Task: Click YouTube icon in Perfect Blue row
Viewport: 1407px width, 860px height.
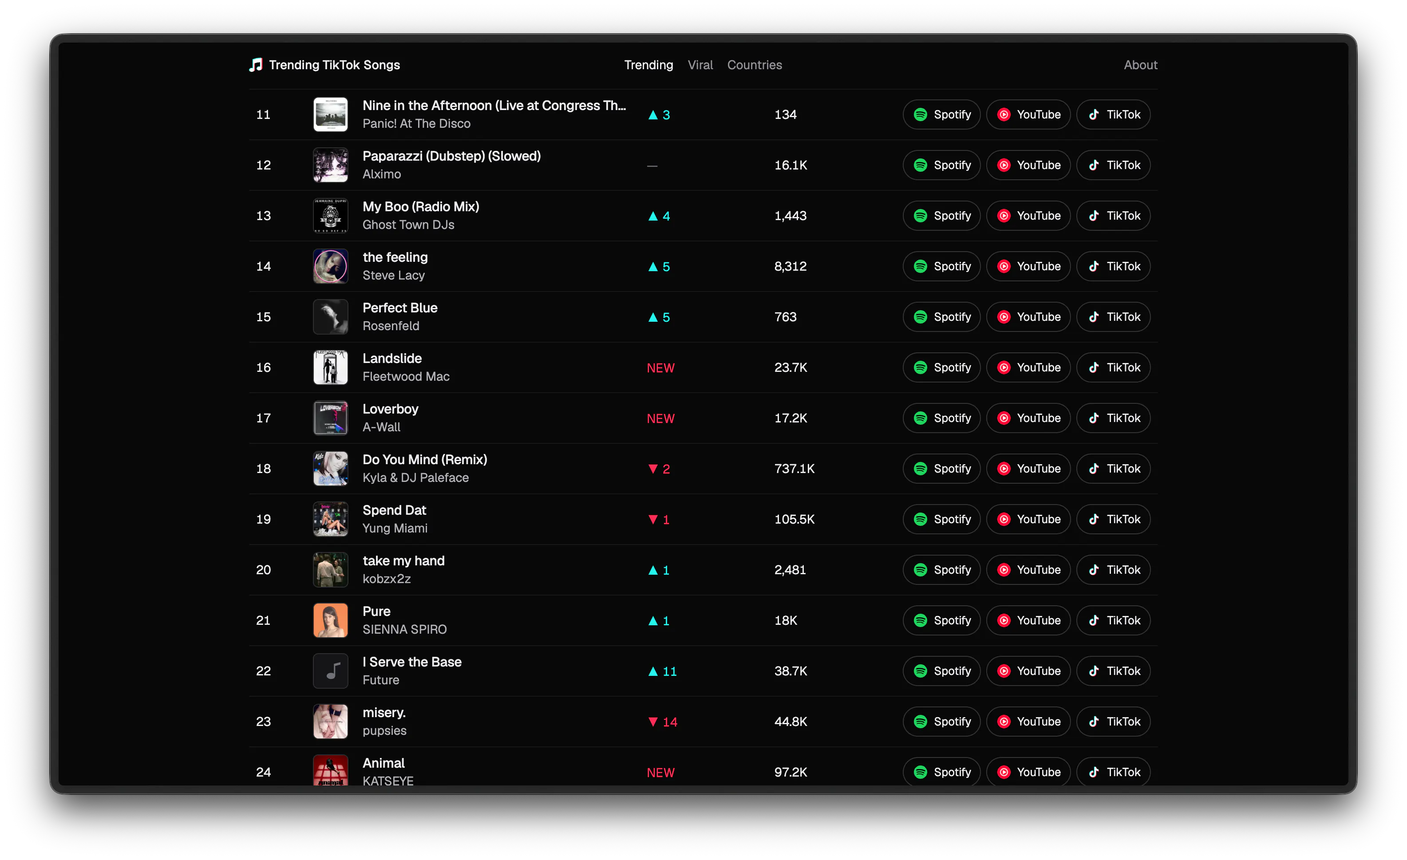Action: coord(1003,317)
